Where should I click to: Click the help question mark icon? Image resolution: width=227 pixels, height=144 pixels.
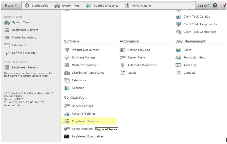tap(215, 6)
